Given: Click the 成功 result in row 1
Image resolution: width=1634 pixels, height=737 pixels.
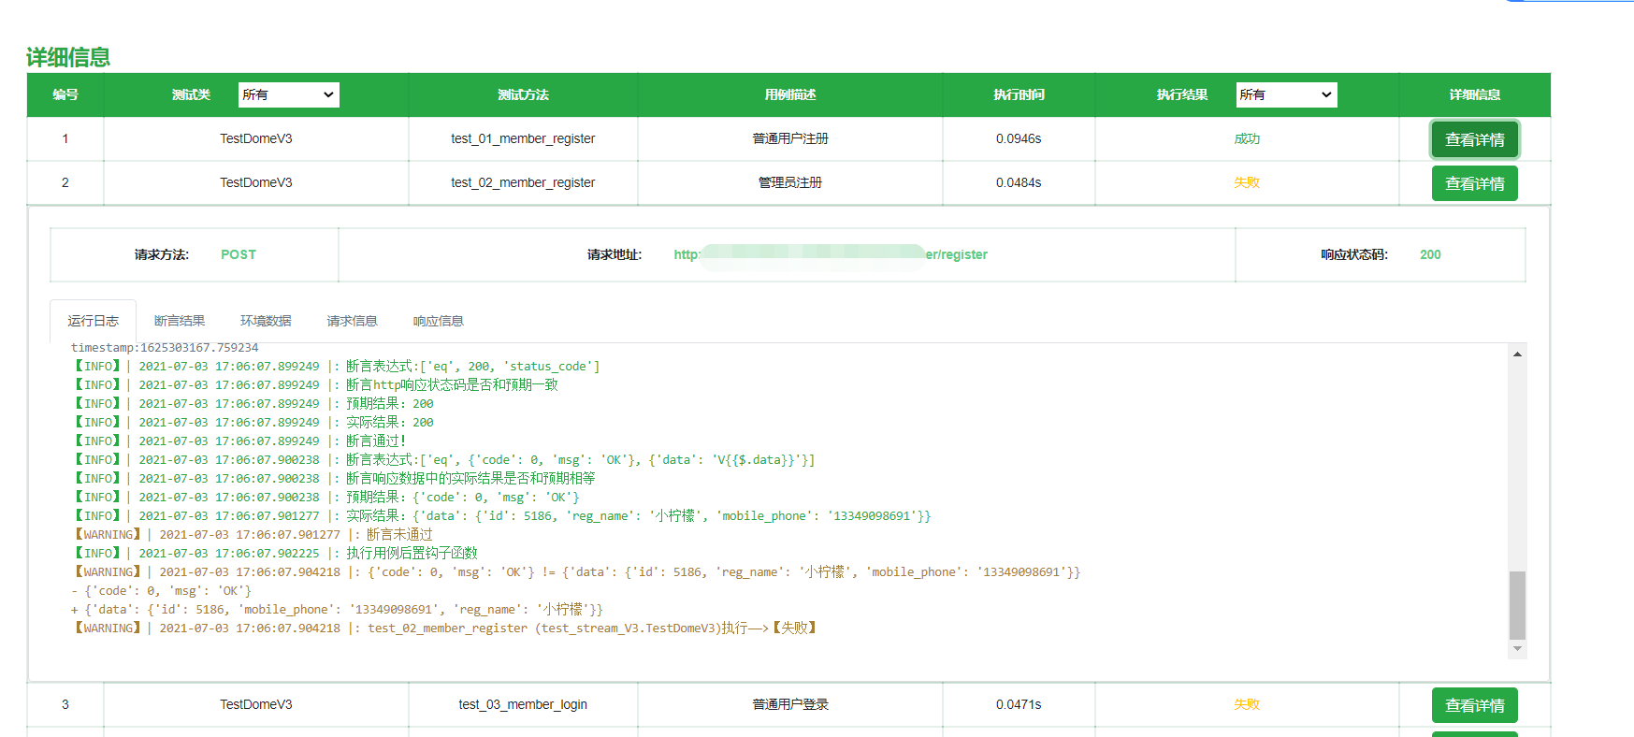Looking at the screenshot, I should click(1247, 138).
